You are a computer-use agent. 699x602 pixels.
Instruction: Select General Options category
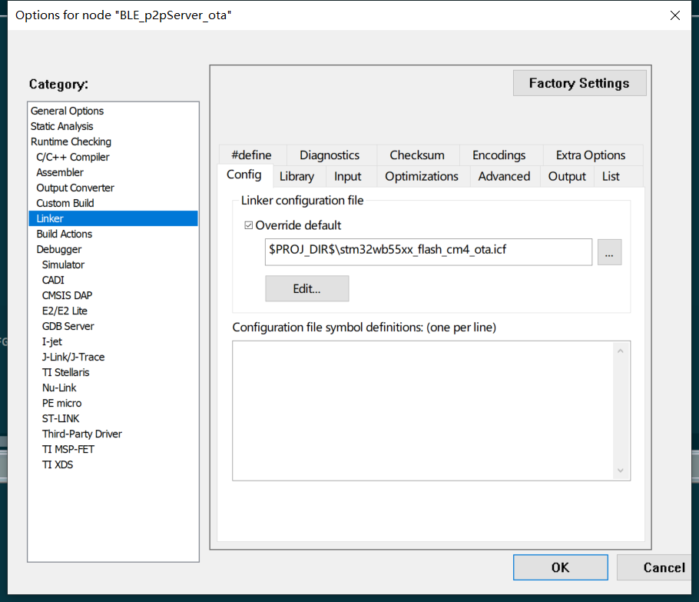pyautogui.click(x=113, y=111)
